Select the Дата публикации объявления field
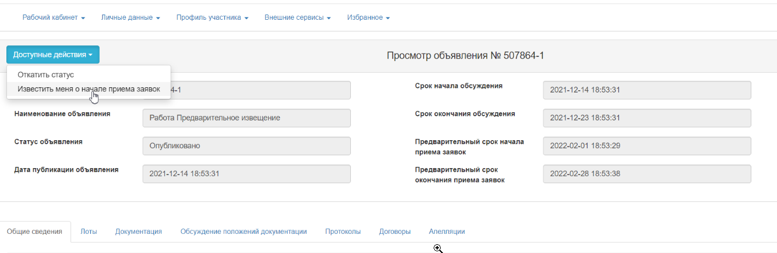Viewport: 777px width, 253px height. (x=246, y=174)
